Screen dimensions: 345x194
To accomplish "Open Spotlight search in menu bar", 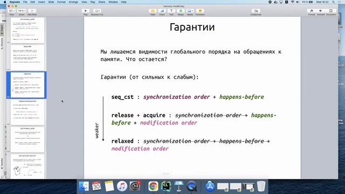I will 334,2.
